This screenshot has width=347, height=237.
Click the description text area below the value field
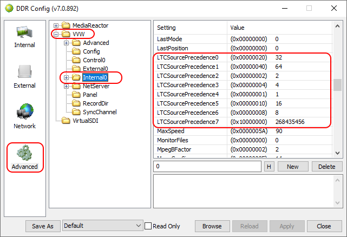[x=247, y=192]
